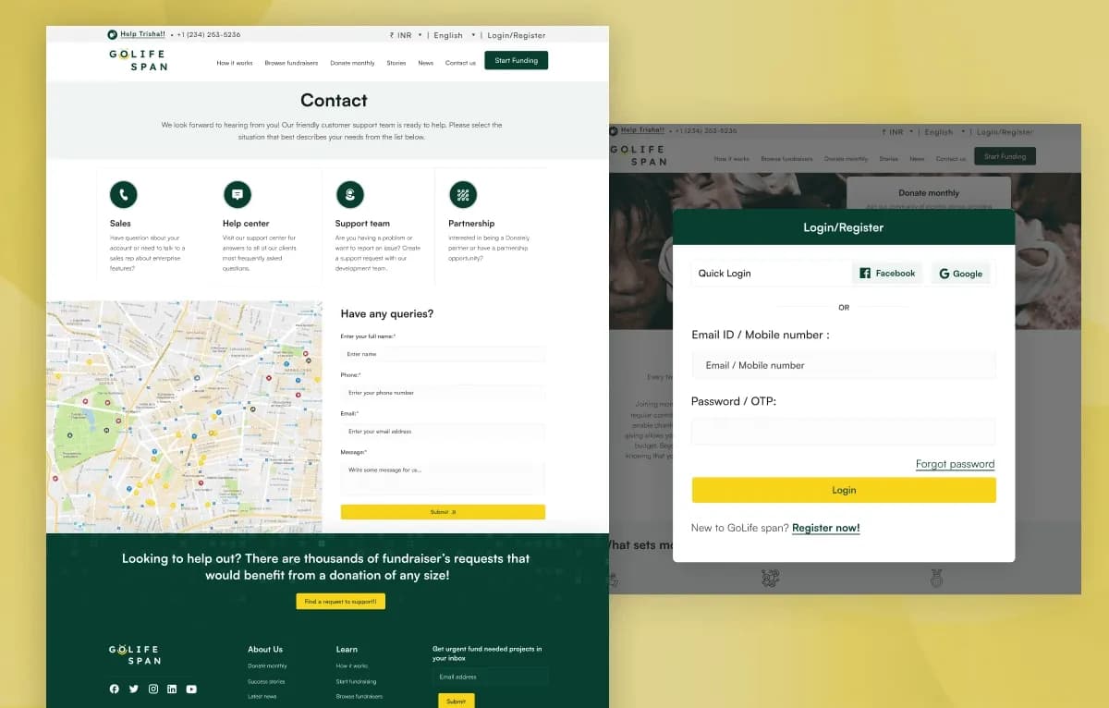Click the Support team card heading

coord(362,224)
